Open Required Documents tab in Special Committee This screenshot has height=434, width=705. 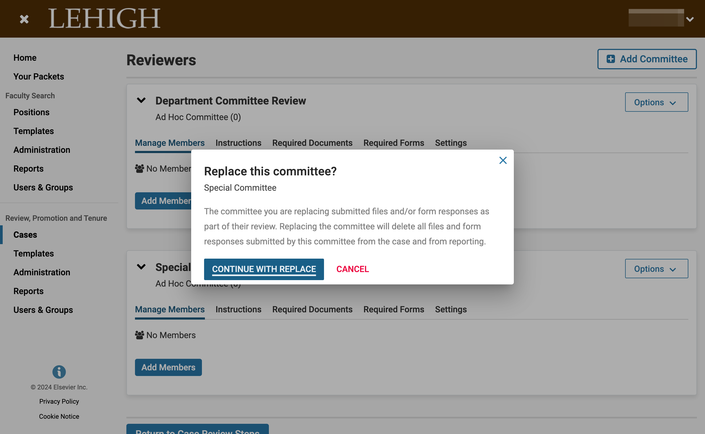[x=312, y=309]
